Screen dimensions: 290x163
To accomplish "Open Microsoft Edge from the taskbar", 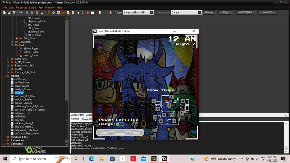I will [x=92, y=159].
